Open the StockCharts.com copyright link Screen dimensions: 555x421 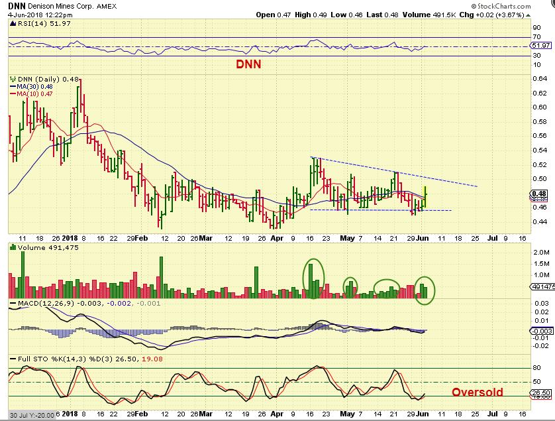point(501,6)
